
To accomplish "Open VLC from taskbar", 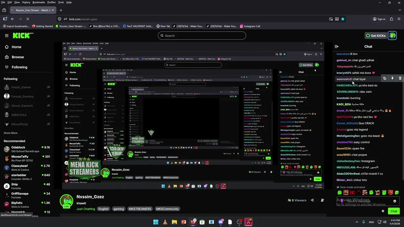I will pyautogui.click(x=165, y=222).
